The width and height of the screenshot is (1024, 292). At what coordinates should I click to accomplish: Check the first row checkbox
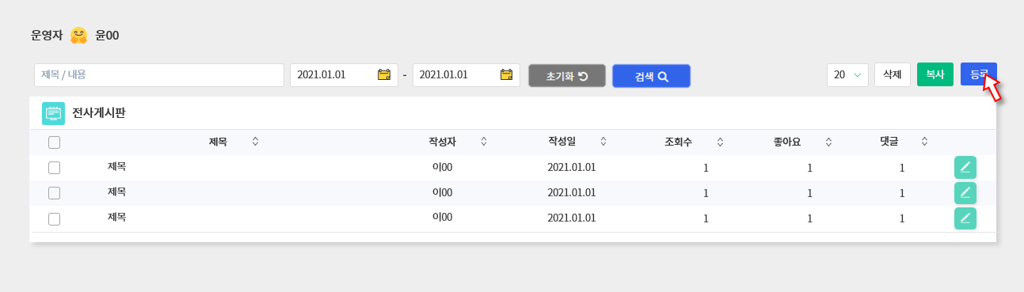coord(54,168)
